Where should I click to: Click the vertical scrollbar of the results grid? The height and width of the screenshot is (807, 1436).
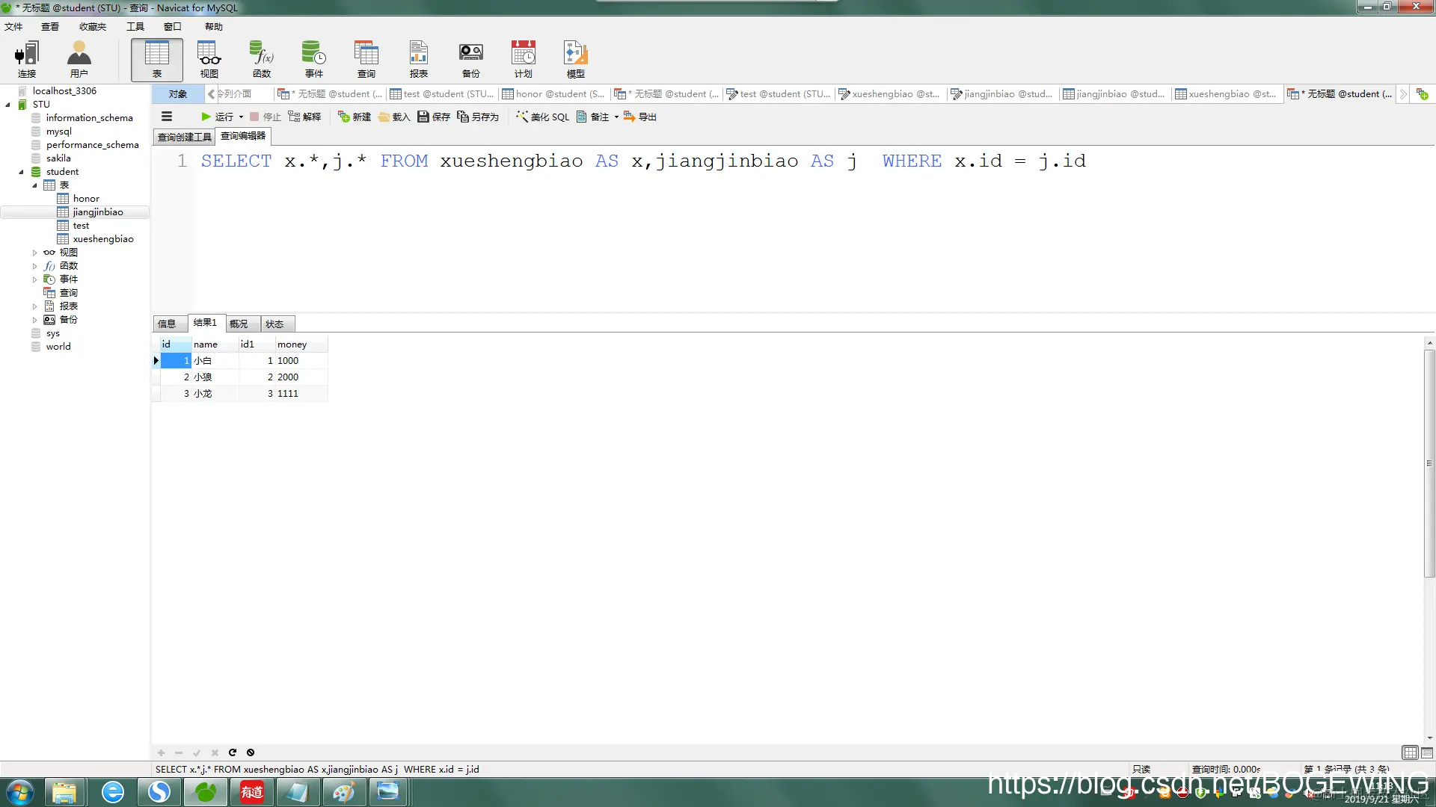coord(1429,463)
